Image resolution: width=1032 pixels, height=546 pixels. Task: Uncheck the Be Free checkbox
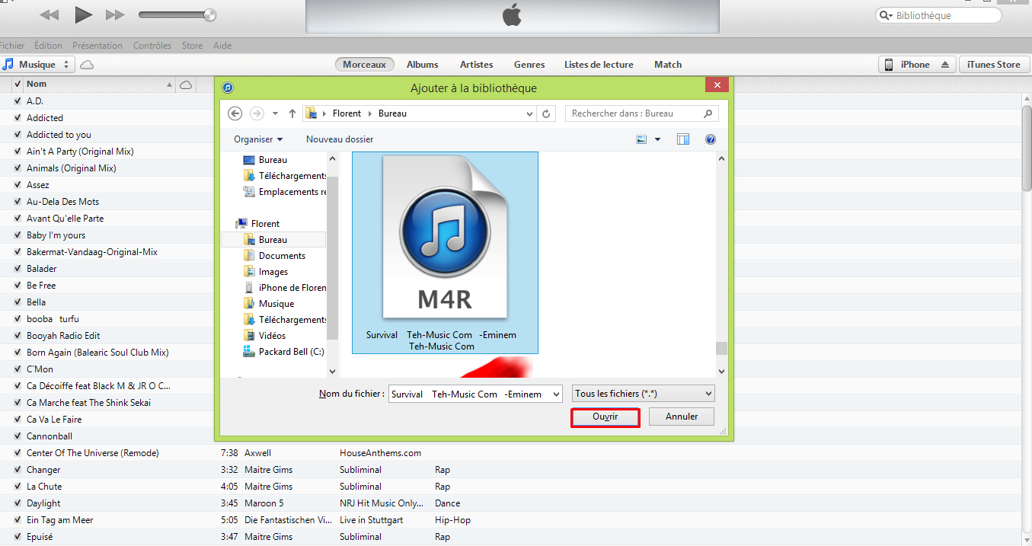18,286
